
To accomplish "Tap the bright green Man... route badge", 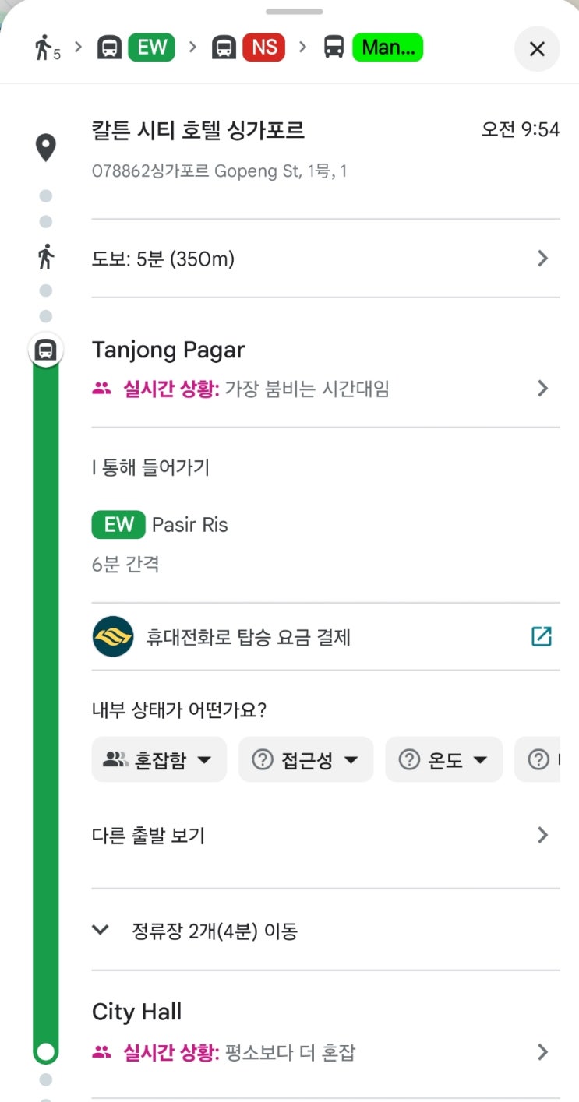I will click(x=388, y=48).
